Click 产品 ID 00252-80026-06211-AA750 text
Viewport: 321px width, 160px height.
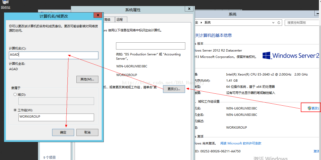click(x=217, y=151)
